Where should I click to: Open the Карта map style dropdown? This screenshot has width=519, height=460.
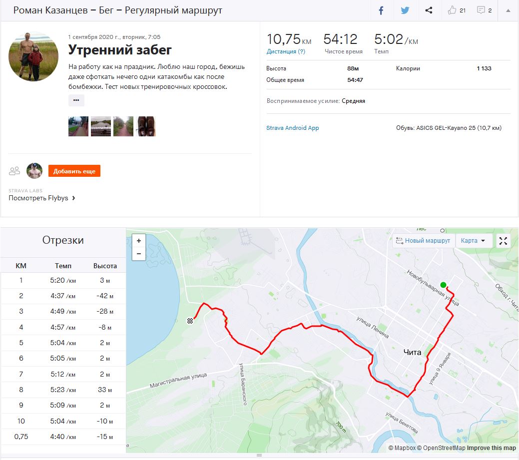[474, 241]
